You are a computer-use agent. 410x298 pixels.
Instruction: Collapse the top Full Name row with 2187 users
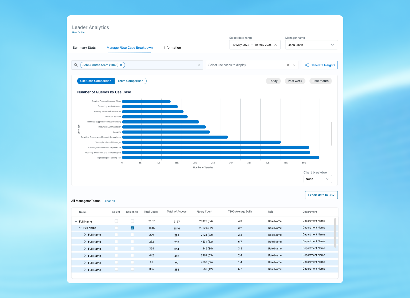coord(76,222)
